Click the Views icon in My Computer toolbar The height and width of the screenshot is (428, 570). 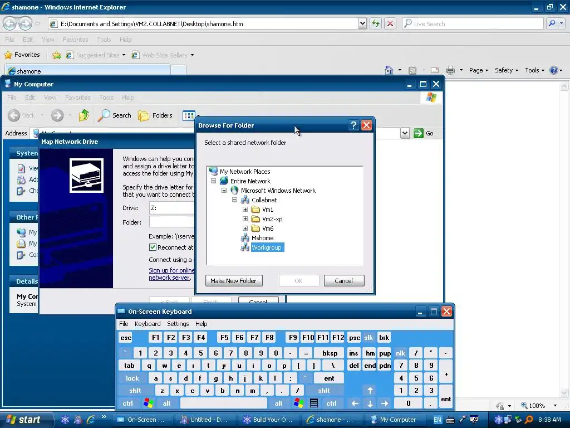coord(189,116)
